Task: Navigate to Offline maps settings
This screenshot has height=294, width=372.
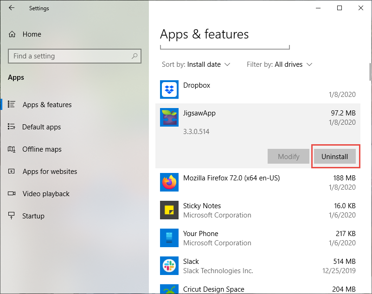Action: click(x=42, y=149)
